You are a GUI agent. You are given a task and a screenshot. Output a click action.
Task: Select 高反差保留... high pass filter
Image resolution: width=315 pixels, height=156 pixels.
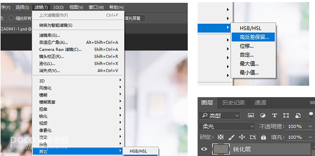coord(253,37)
